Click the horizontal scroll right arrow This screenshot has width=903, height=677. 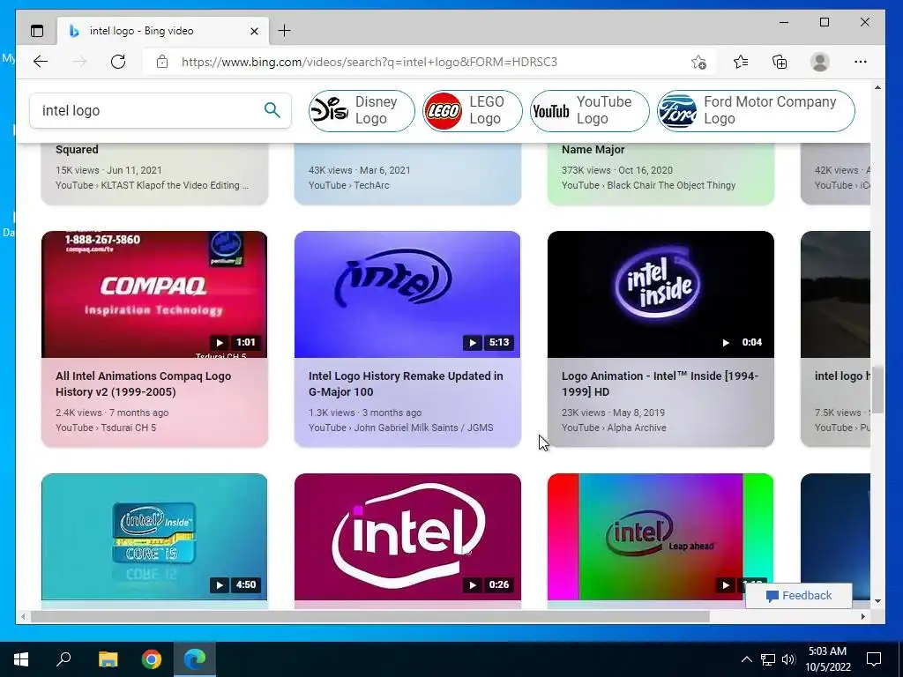tap(863, 616)
